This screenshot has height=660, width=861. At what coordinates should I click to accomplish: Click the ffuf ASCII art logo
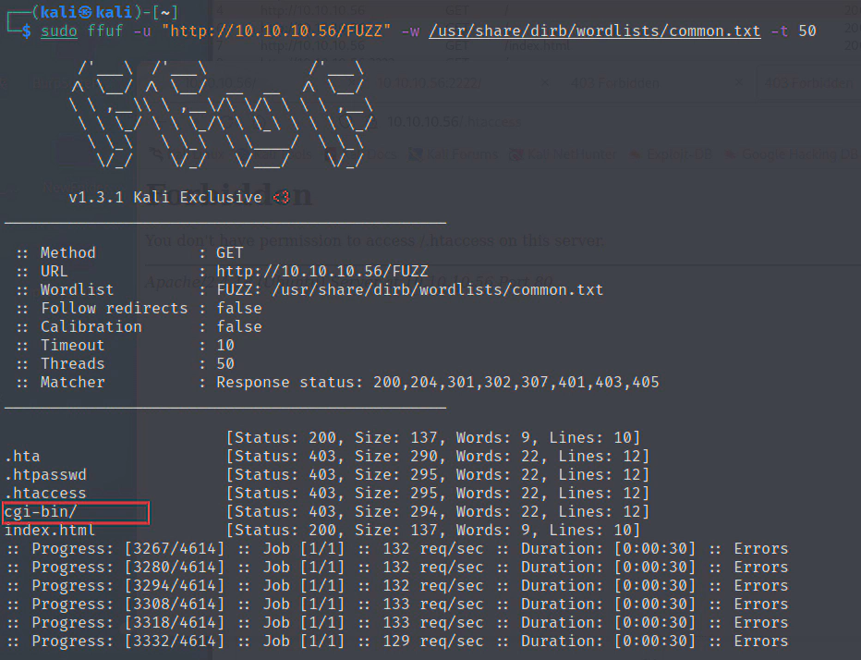coord(222,116)
